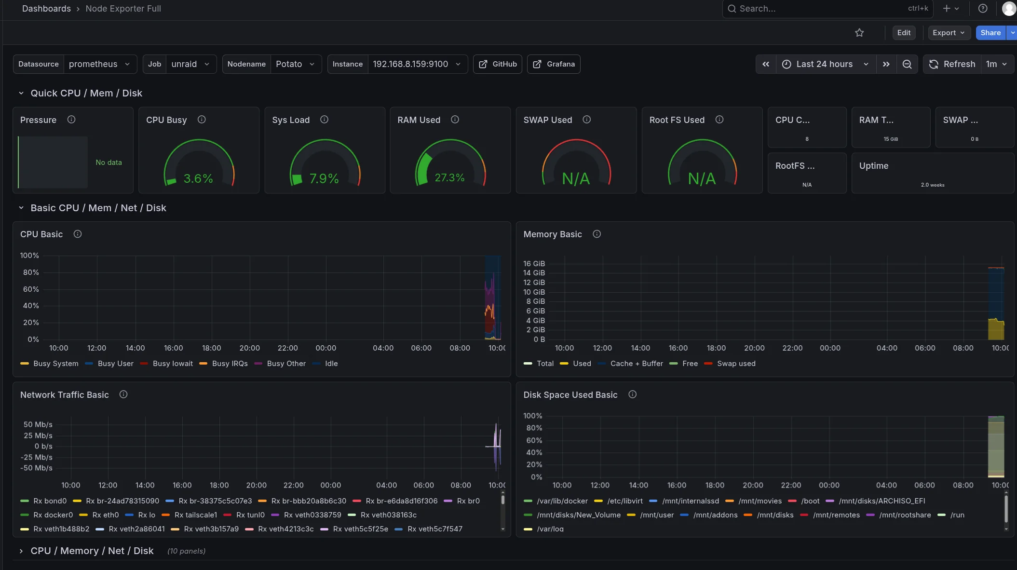The image size is (1017, 570).
Task: Toggle Rx eth0 series in Network legend
Action: (105, 515)
